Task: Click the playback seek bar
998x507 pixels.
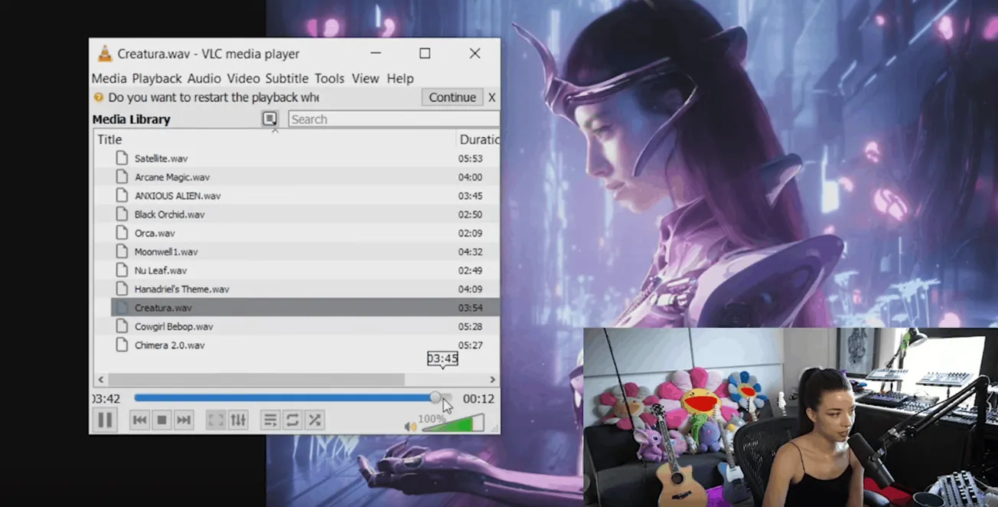Action: point(293,397)
